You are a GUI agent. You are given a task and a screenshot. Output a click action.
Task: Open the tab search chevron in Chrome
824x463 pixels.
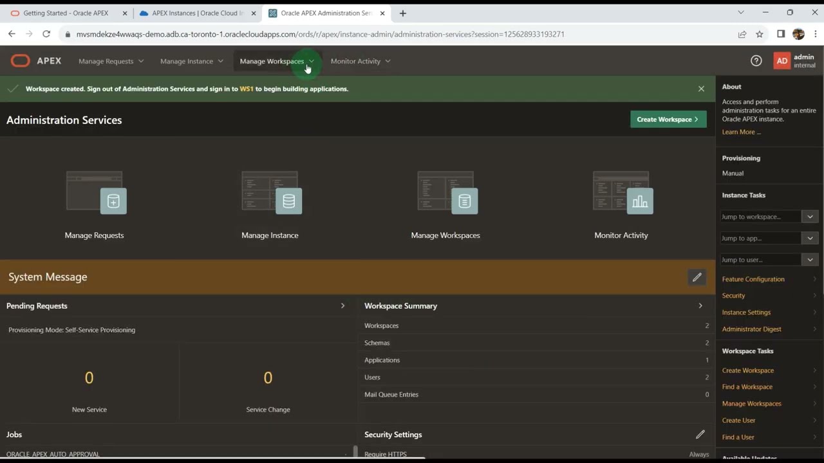point(741,12)
